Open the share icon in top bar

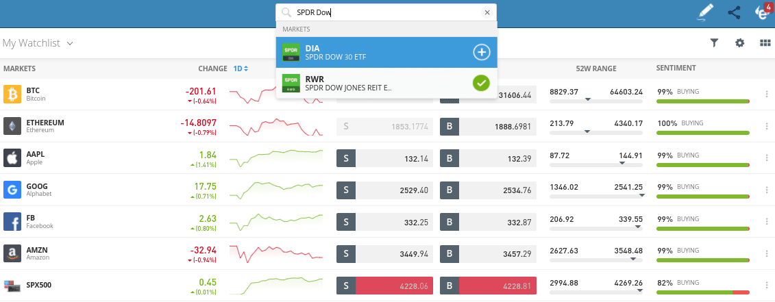(735, 12)
